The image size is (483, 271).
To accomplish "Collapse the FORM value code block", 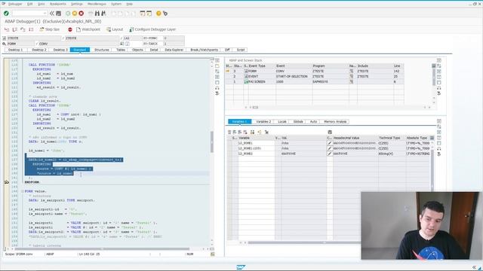I will pos(23,191).
